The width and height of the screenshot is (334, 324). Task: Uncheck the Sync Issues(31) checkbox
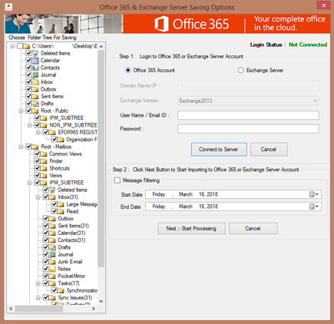(x=46, y=298)
